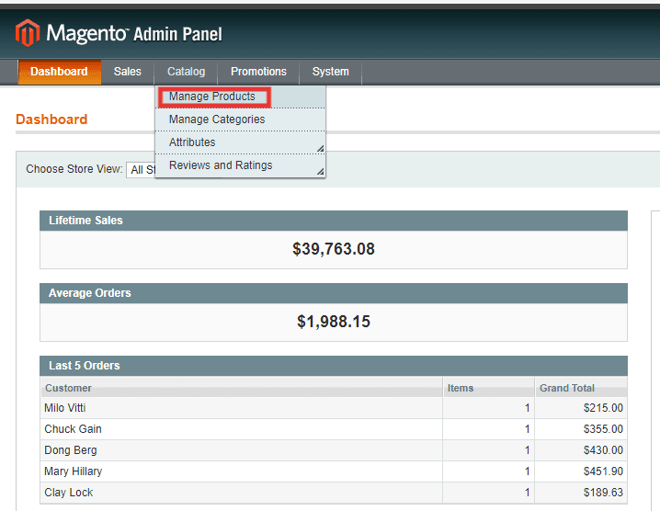Open the Catalog menu
The height and width of the screenshot is (511, 660).
[x=186, y=72]
